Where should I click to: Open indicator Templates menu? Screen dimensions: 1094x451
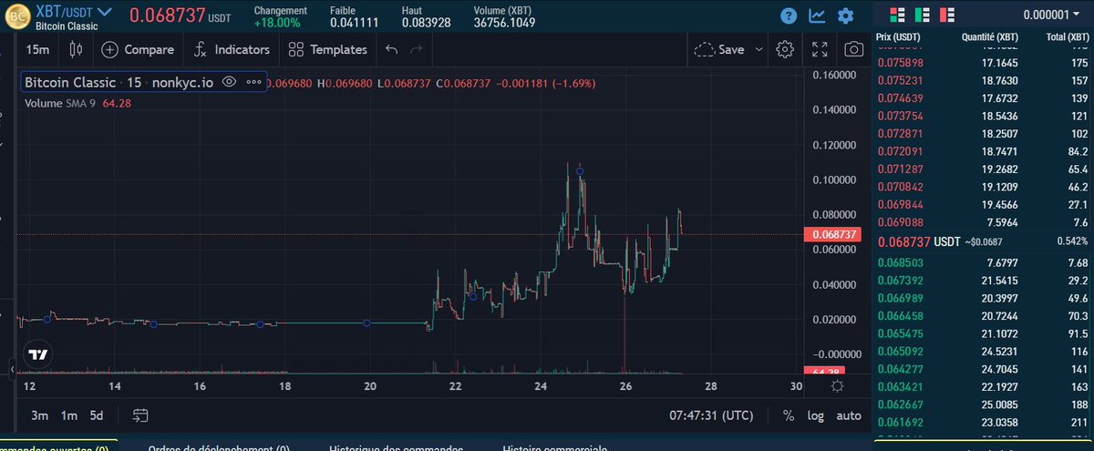coord(327,49)
